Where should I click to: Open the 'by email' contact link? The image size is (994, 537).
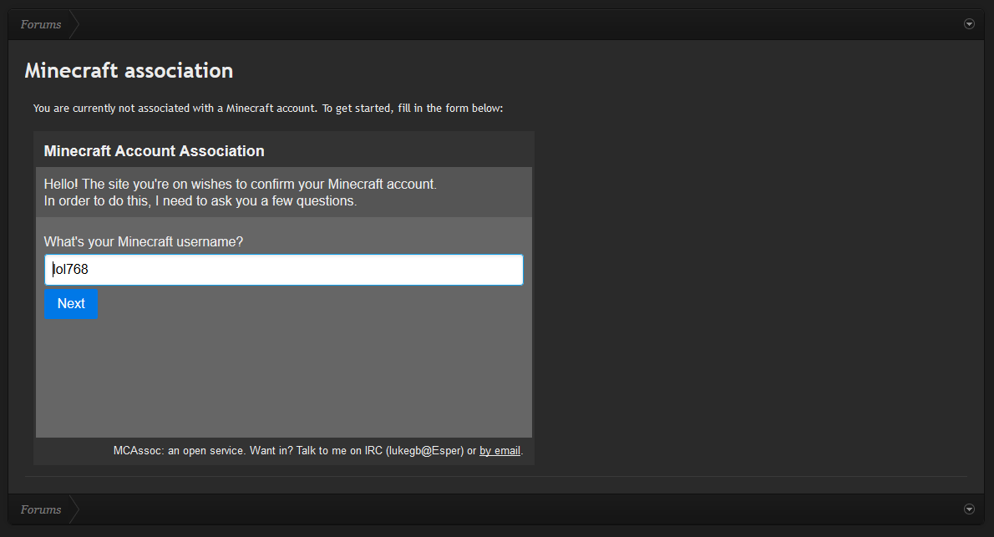500,451
